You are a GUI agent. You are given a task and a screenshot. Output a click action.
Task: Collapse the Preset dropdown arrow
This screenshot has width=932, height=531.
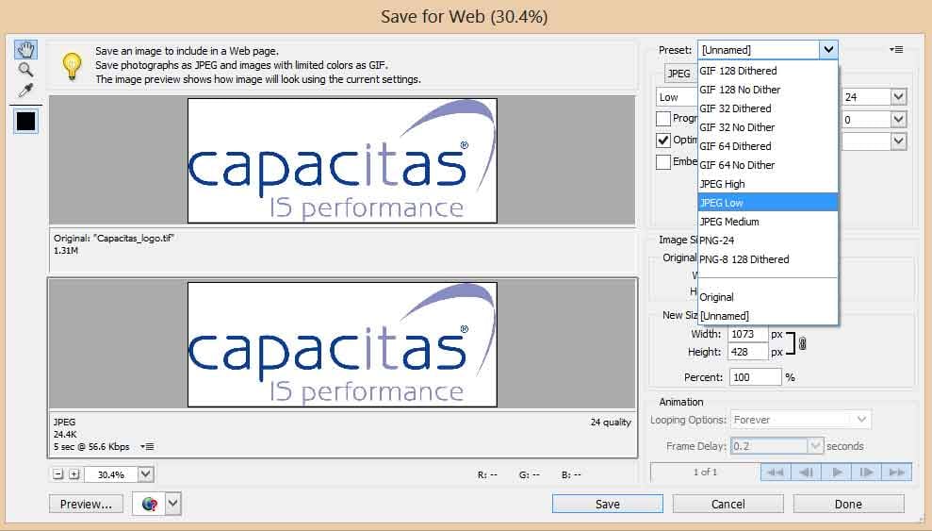(828, 50)
